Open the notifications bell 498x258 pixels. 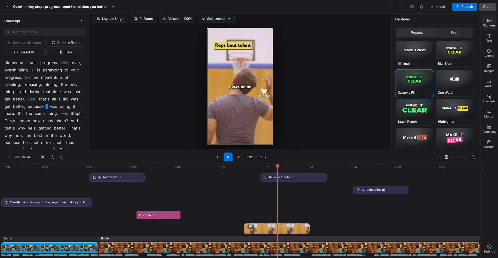pyautogui.click(x=422, y=7)
